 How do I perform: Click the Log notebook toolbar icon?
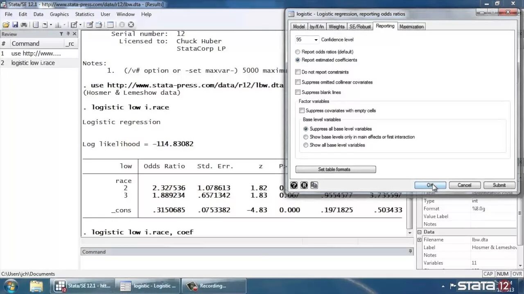pos(36,24)
